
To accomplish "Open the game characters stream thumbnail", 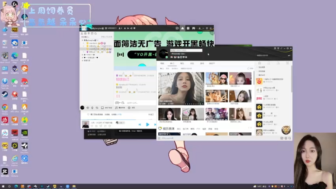I will (217, 114).
